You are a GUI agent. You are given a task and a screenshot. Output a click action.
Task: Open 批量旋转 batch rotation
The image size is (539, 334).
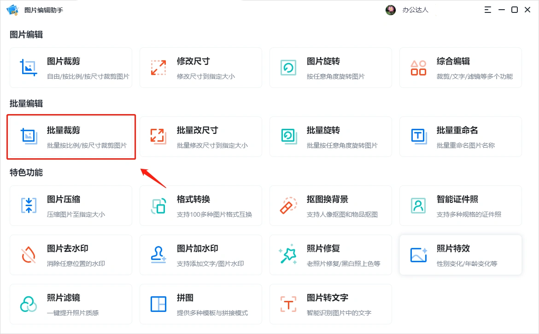click(330, 137)
